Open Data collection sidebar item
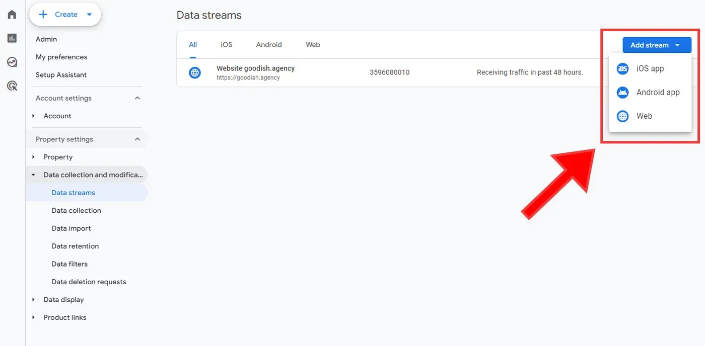 (76, 211)
